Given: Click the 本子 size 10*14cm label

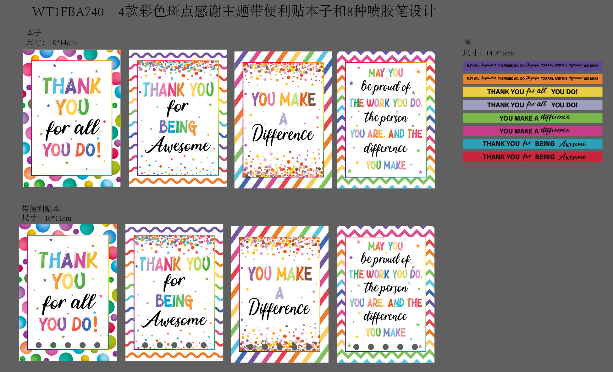Looking at the screenshot, I should tap(51, 42).
